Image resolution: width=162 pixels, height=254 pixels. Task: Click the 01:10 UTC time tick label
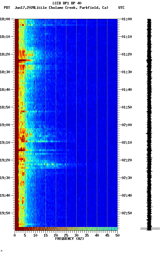pyautogui.click(x=127, y=37)
